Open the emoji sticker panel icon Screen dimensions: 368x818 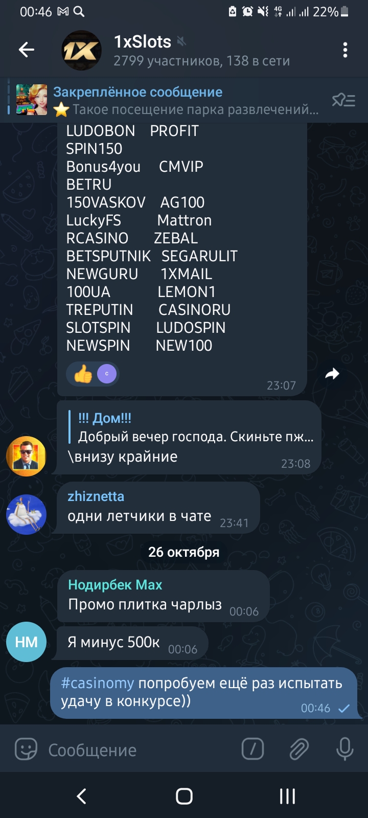click(x=26, y=750)
